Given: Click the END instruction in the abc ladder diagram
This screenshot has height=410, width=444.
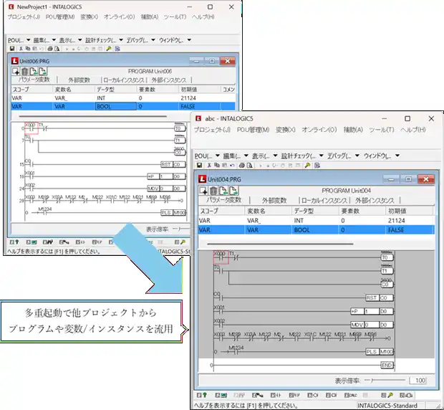Looking at the screenshot, I should [387, 365].
